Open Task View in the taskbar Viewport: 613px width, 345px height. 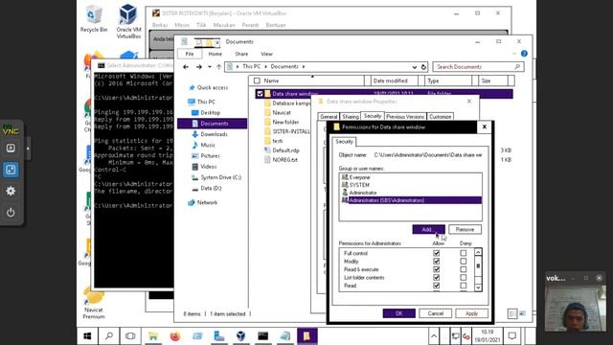pos(130,336)
